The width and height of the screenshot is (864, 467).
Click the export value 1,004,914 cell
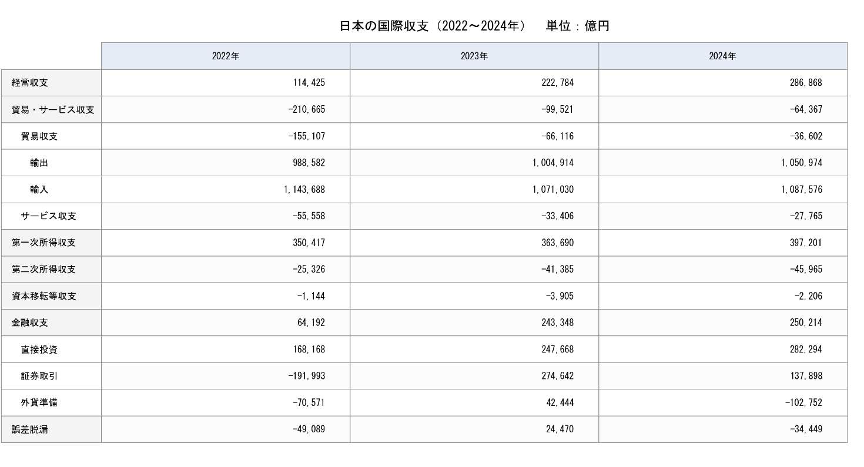click(x=552, y=163)
